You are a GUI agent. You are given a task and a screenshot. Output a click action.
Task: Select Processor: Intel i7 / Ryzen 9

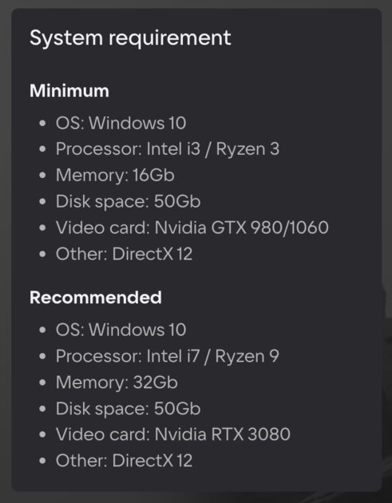168,356
